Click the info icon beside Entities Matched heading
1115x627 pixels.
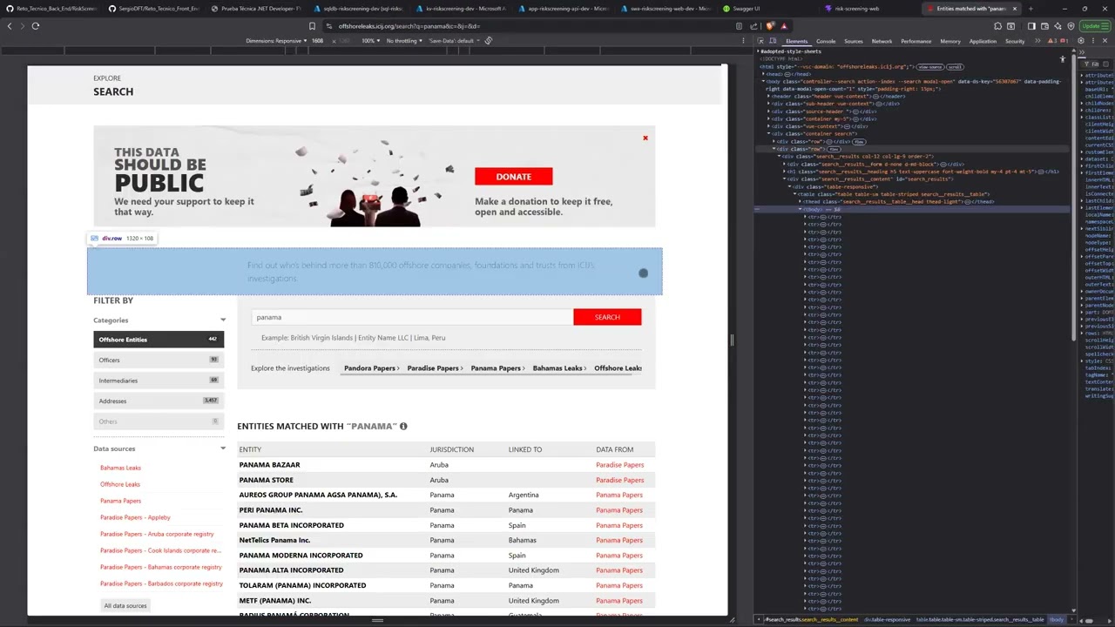tap(403, 426)
